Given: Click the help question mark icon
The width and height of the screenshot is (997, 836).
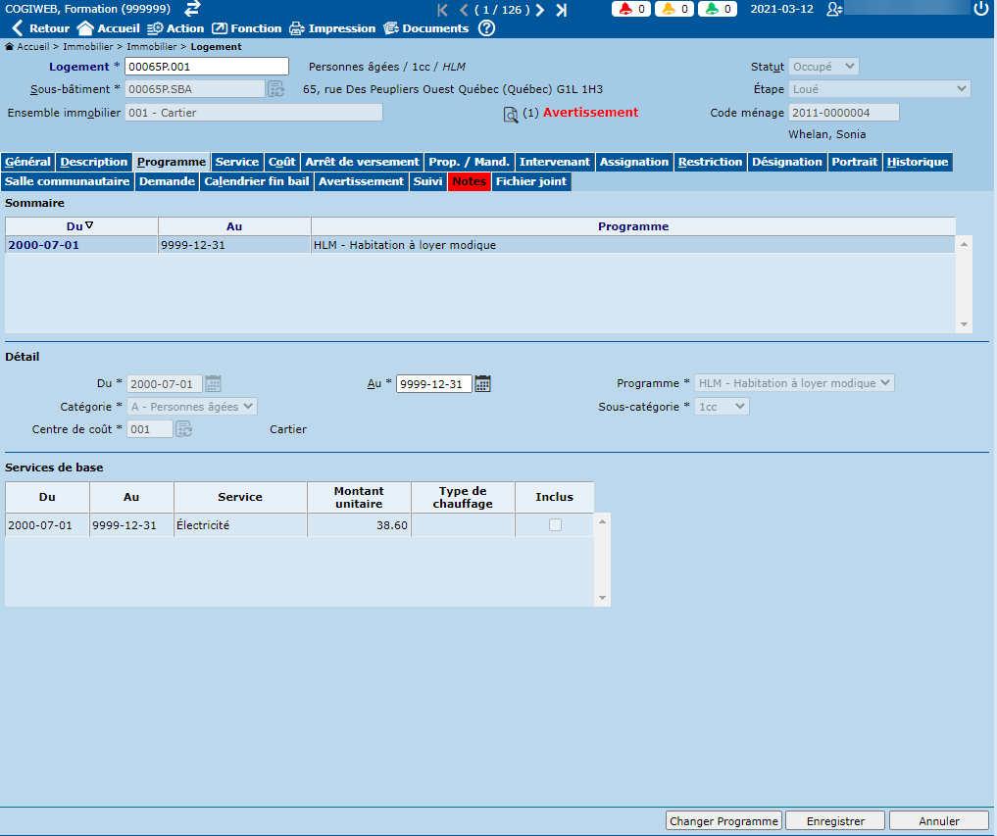Looking at the screenshot, I should tap(486, 28).
